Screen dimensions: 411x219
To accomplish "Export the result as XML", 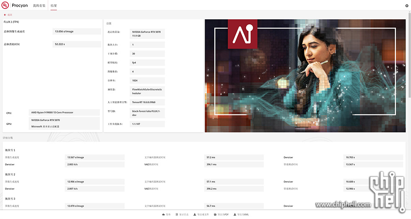I will point(241,214).
